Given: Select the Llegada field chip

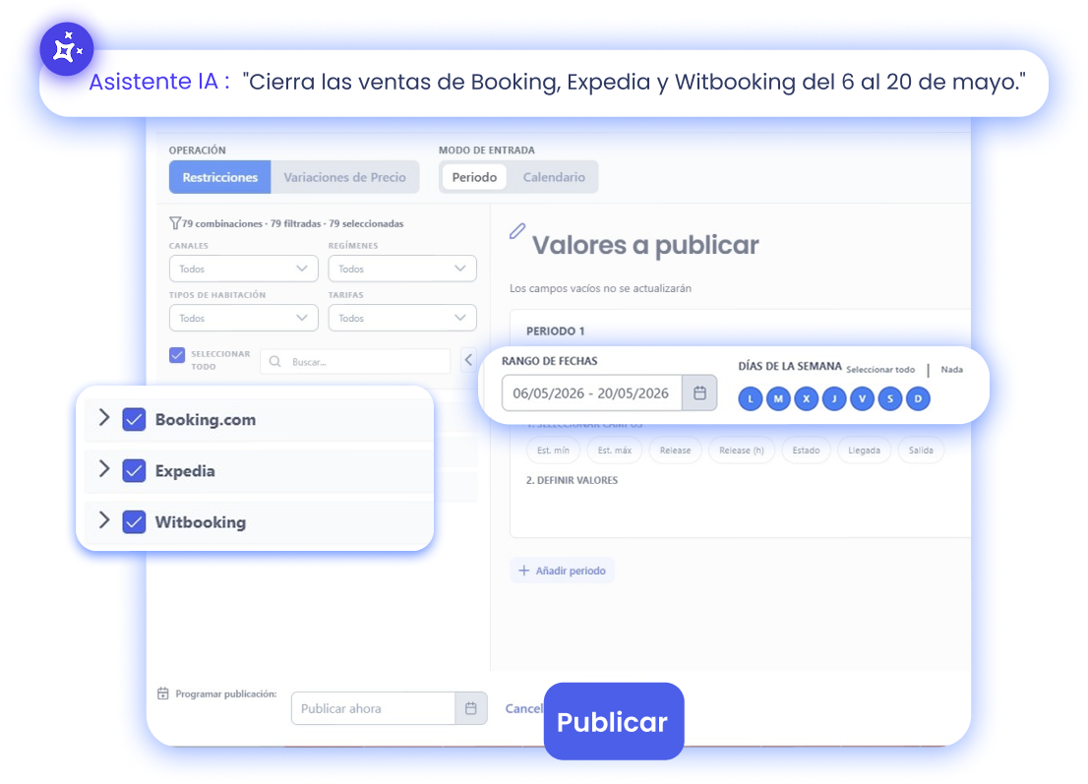Looking at the screenshot, I should [864, 451].
